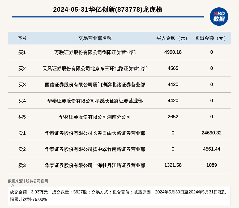This screenshot has width=239, height=208.
Task: Click the 序号 column header
Action: click(22, 38)
